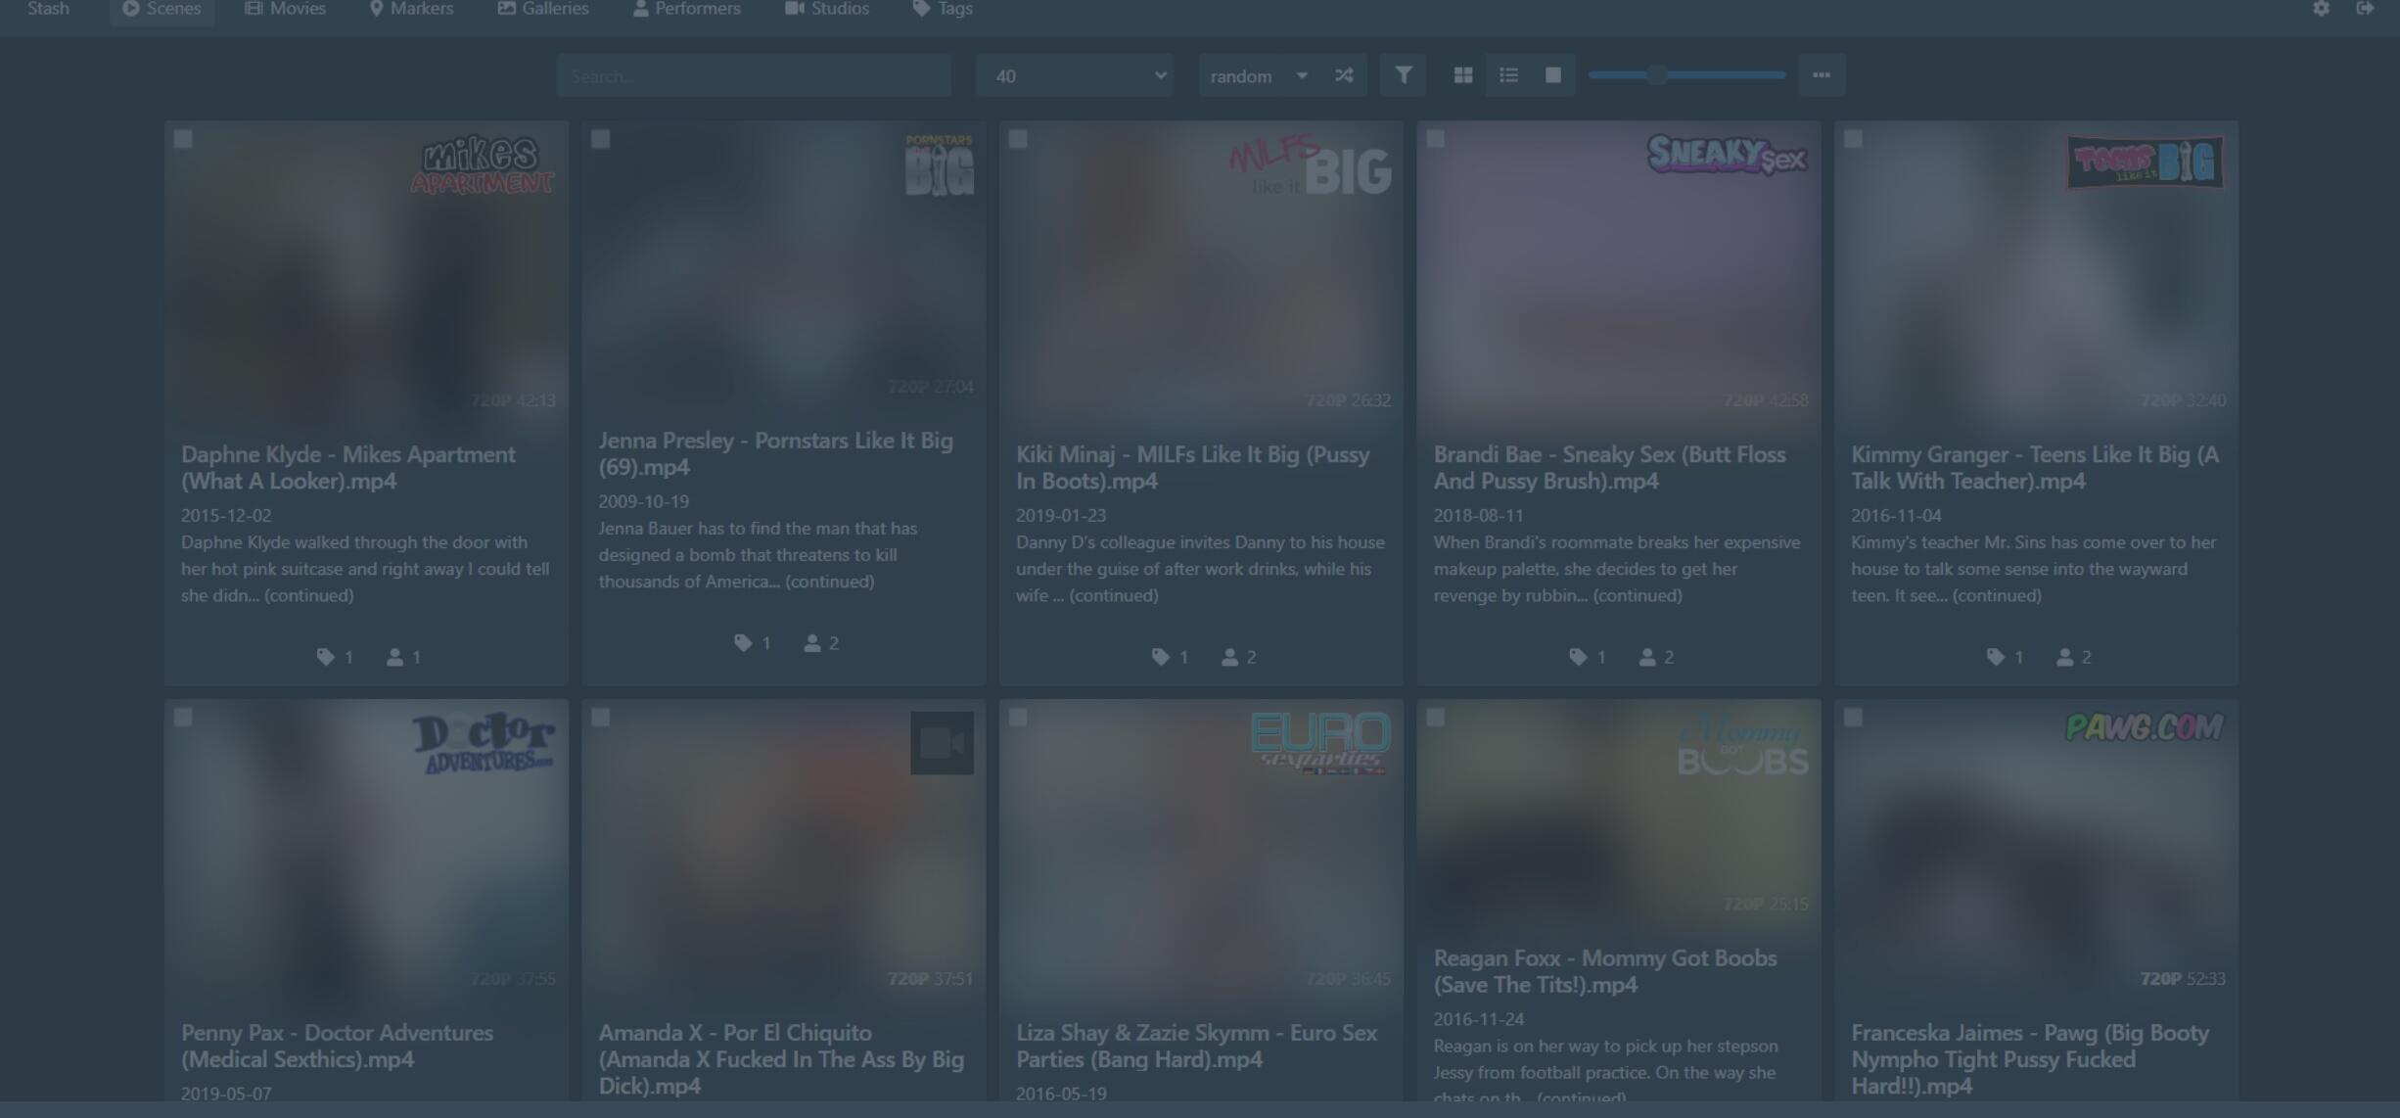Viewport: 2400px width, 1118px height.
Task: Click the date 2009-10-19
Action: [644, 501]
